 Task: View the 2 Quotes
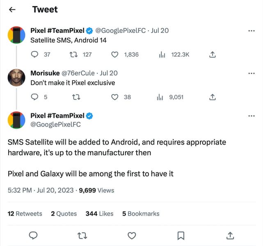[x=64, y=214]
